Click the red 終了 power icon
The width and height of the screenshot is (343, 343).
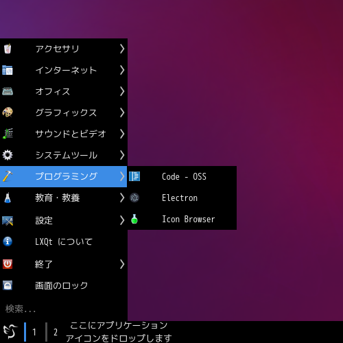(8, 264)
